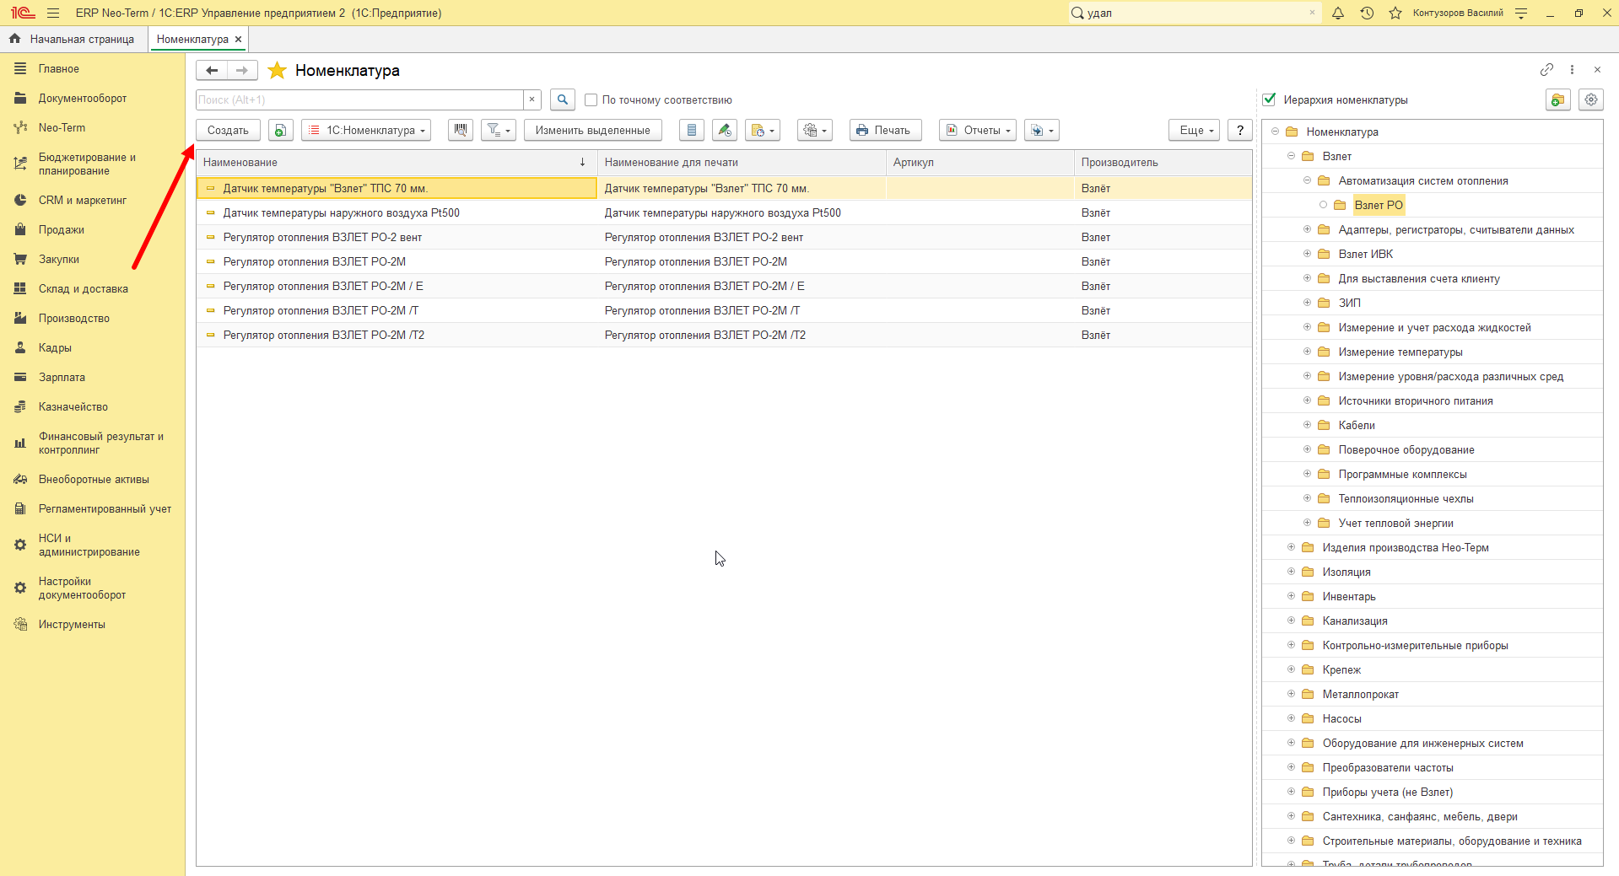Open the history clock icon in title bar
The height and width of the screenshot is (876, 1619).
[x=1367, y=13]
